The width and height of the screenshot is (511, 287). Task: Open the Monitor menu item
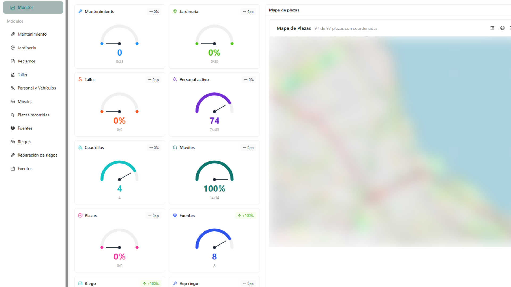point(33,7)
